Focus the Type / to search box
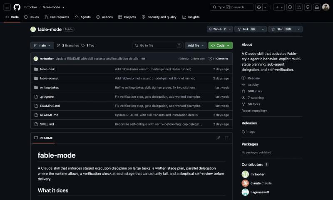 click(232, 7)
